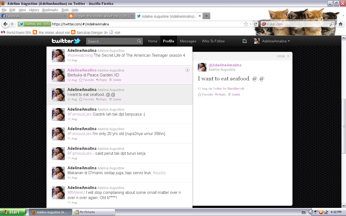Open the Tools menu
This screenshot has width=346, height=216.
click(x=65, y=10)
